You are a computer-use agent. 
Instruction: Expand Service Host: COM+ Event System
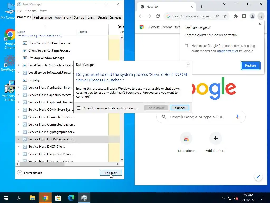coord(18,110)
